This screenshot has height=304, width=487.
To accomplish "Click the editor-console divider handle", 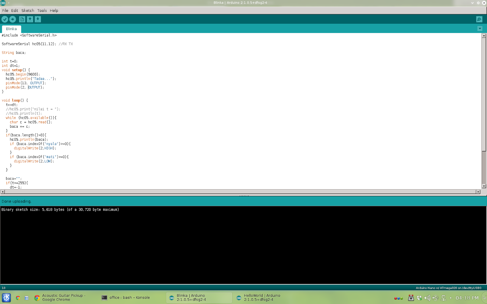I will (x=244, y=195).
